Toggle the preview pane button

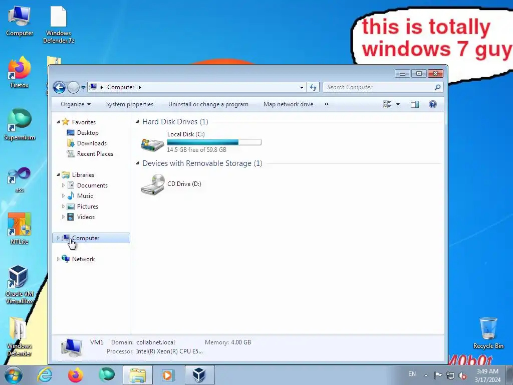tap(414, 104)
